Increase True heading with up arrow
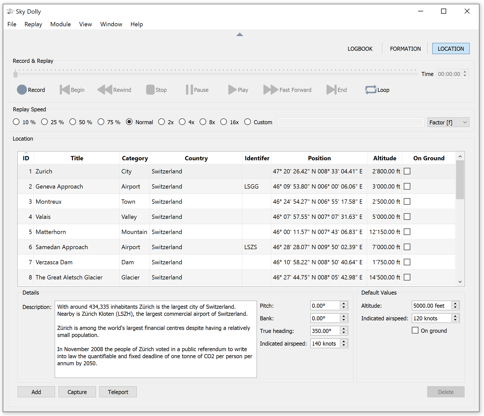This screenshot has height=416, width=484. (x=344, y=329)
